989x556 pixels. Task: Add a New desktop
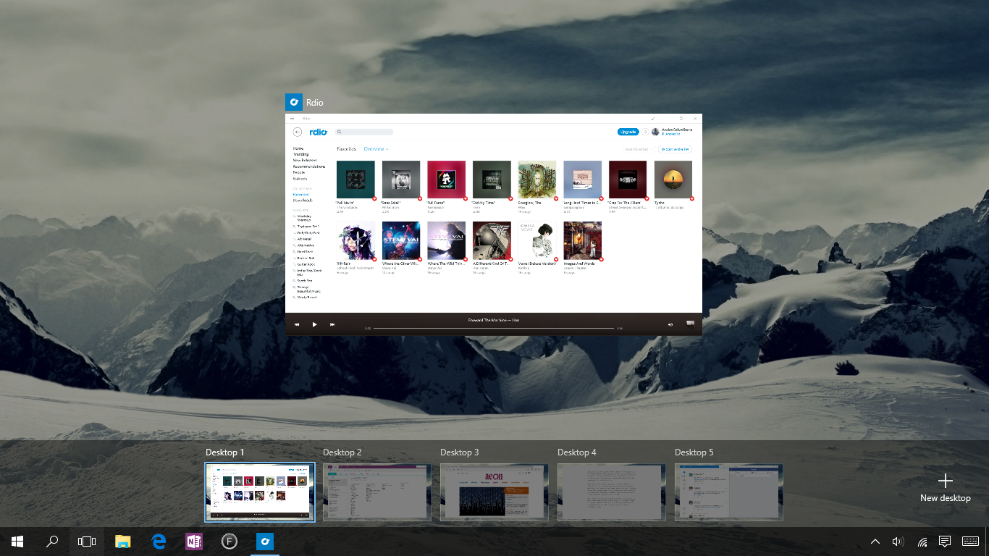[x=945, y=487]
